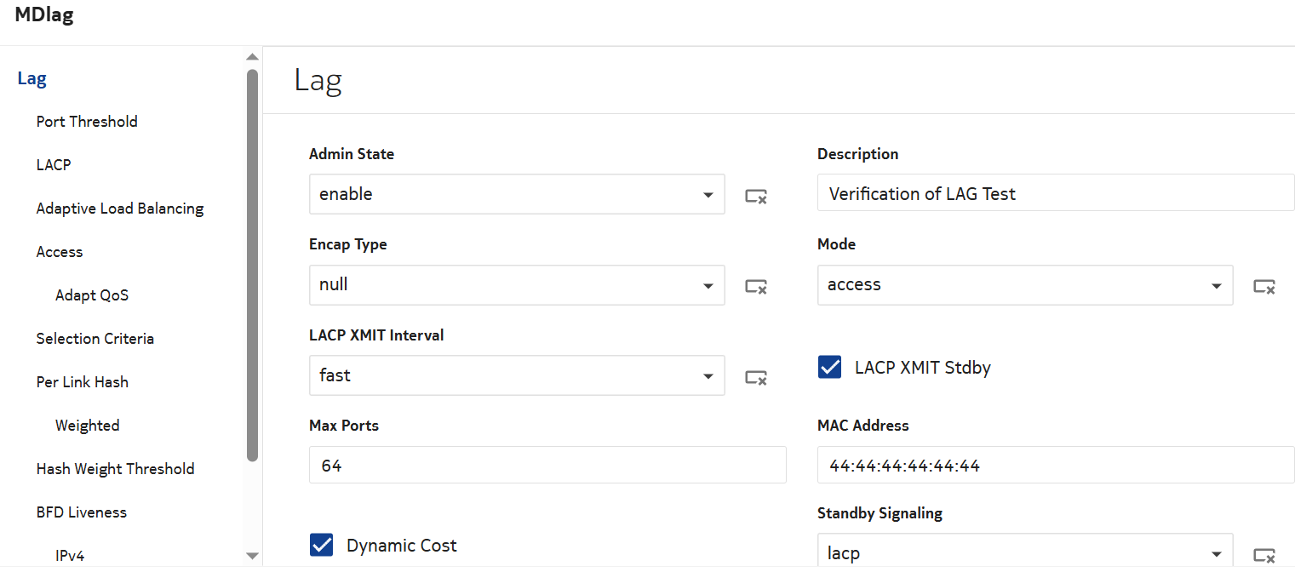1295x572 pixels.
Task: Reset the Encap Type field icon
Action: 756,287
